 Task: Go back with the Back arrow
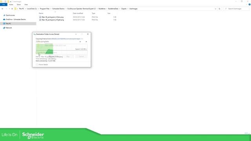[2, 9]
